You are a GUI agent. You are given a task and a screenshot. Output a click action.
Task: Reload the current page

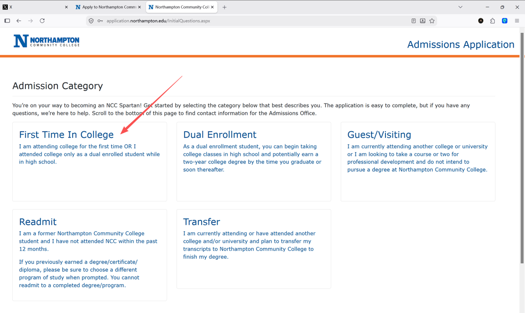pos(42,21)
